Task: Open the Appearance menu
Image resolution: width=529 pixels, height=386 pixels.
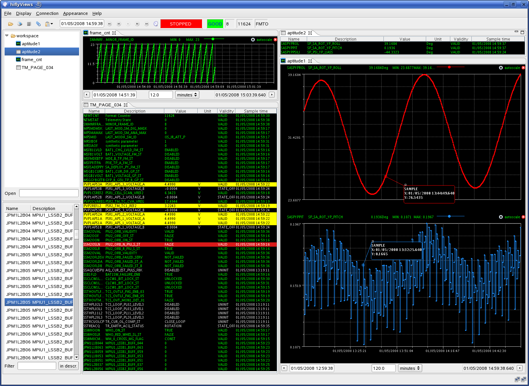Action: 75,13
